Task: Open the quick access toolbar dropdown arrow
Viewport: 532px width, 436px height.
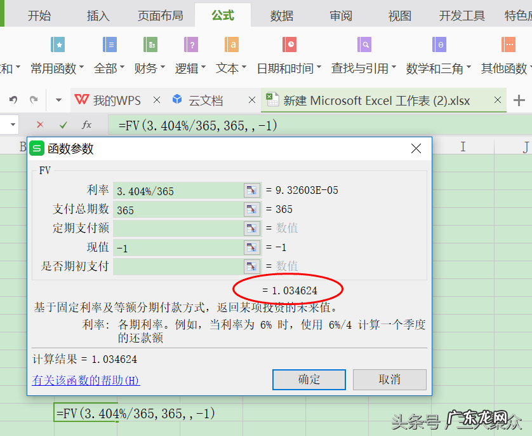Action: [x=58, y=100]
